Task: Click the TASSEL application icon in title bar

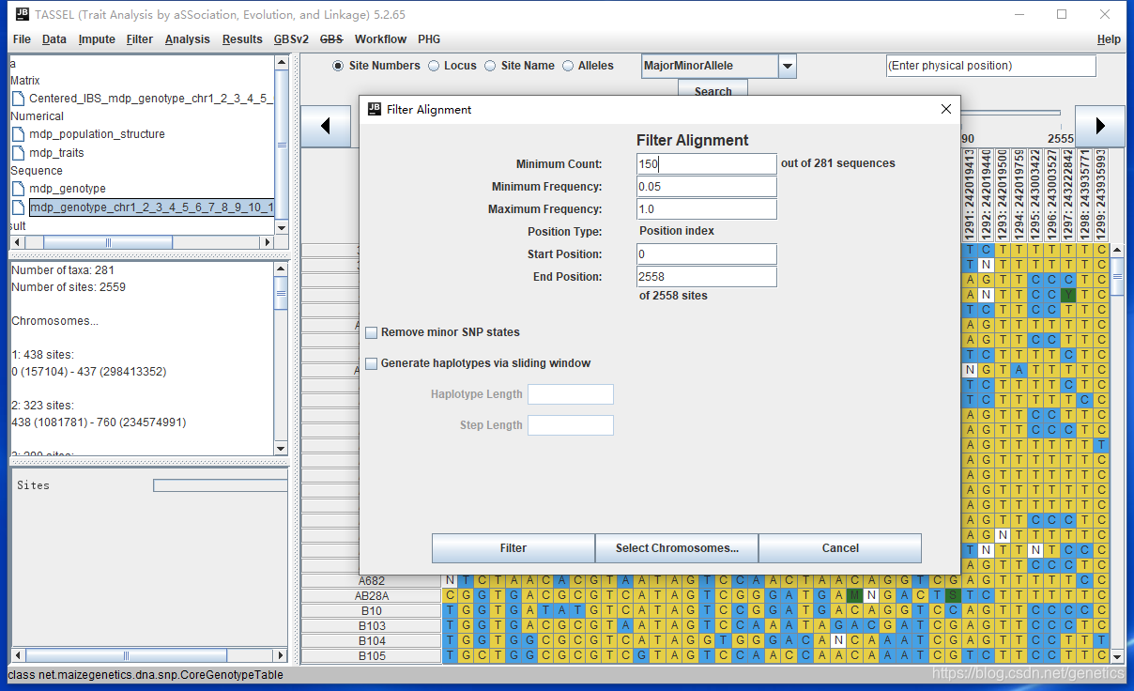Action: click(x=23, y=14)
